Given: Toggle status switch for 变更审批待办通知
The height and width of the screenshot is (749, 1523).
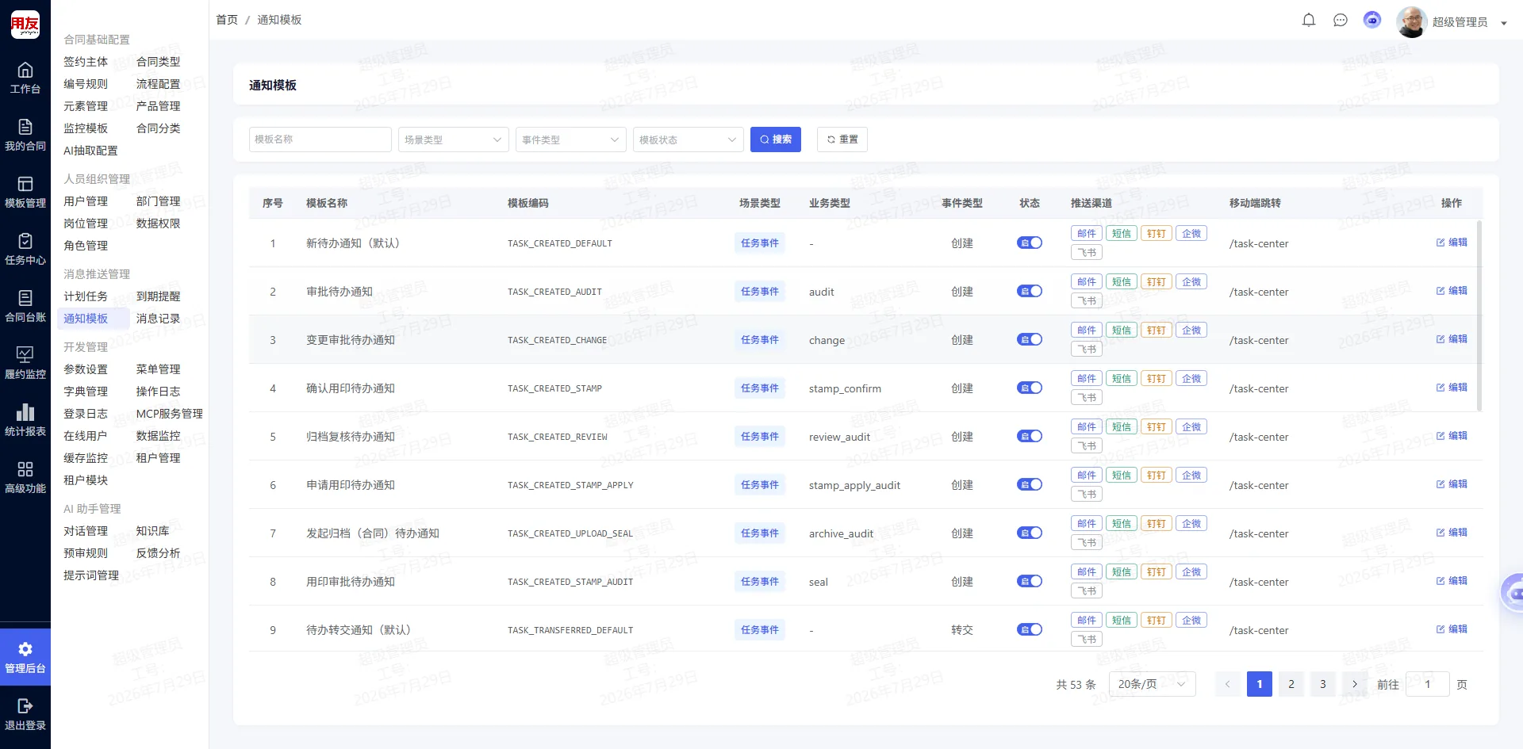Looking at the screenshot, I should (1030, 340).
